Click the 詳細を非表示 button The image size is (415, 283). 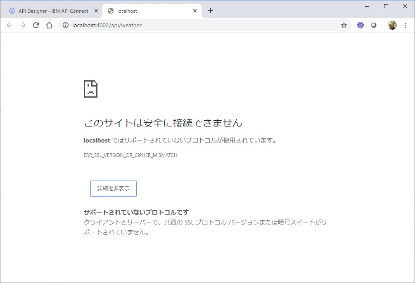(114, 189)
